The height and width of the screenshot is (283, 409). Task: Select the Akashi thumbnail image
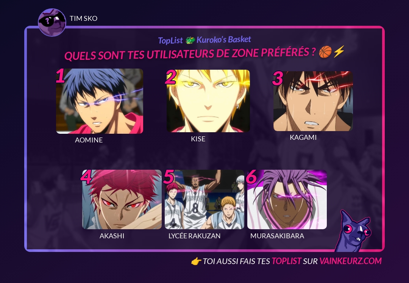(x=122, y=200)
